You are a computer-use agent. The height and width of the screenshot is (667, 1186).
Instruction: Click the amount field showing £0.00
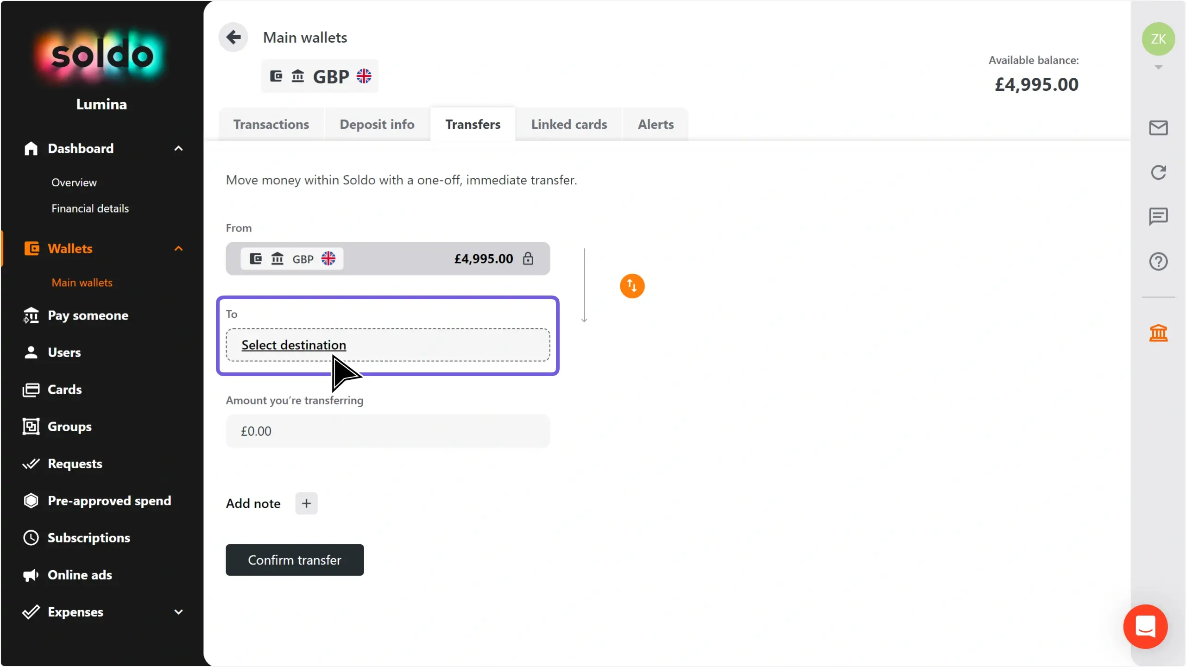pyautogui.click(x=388, y=431)
